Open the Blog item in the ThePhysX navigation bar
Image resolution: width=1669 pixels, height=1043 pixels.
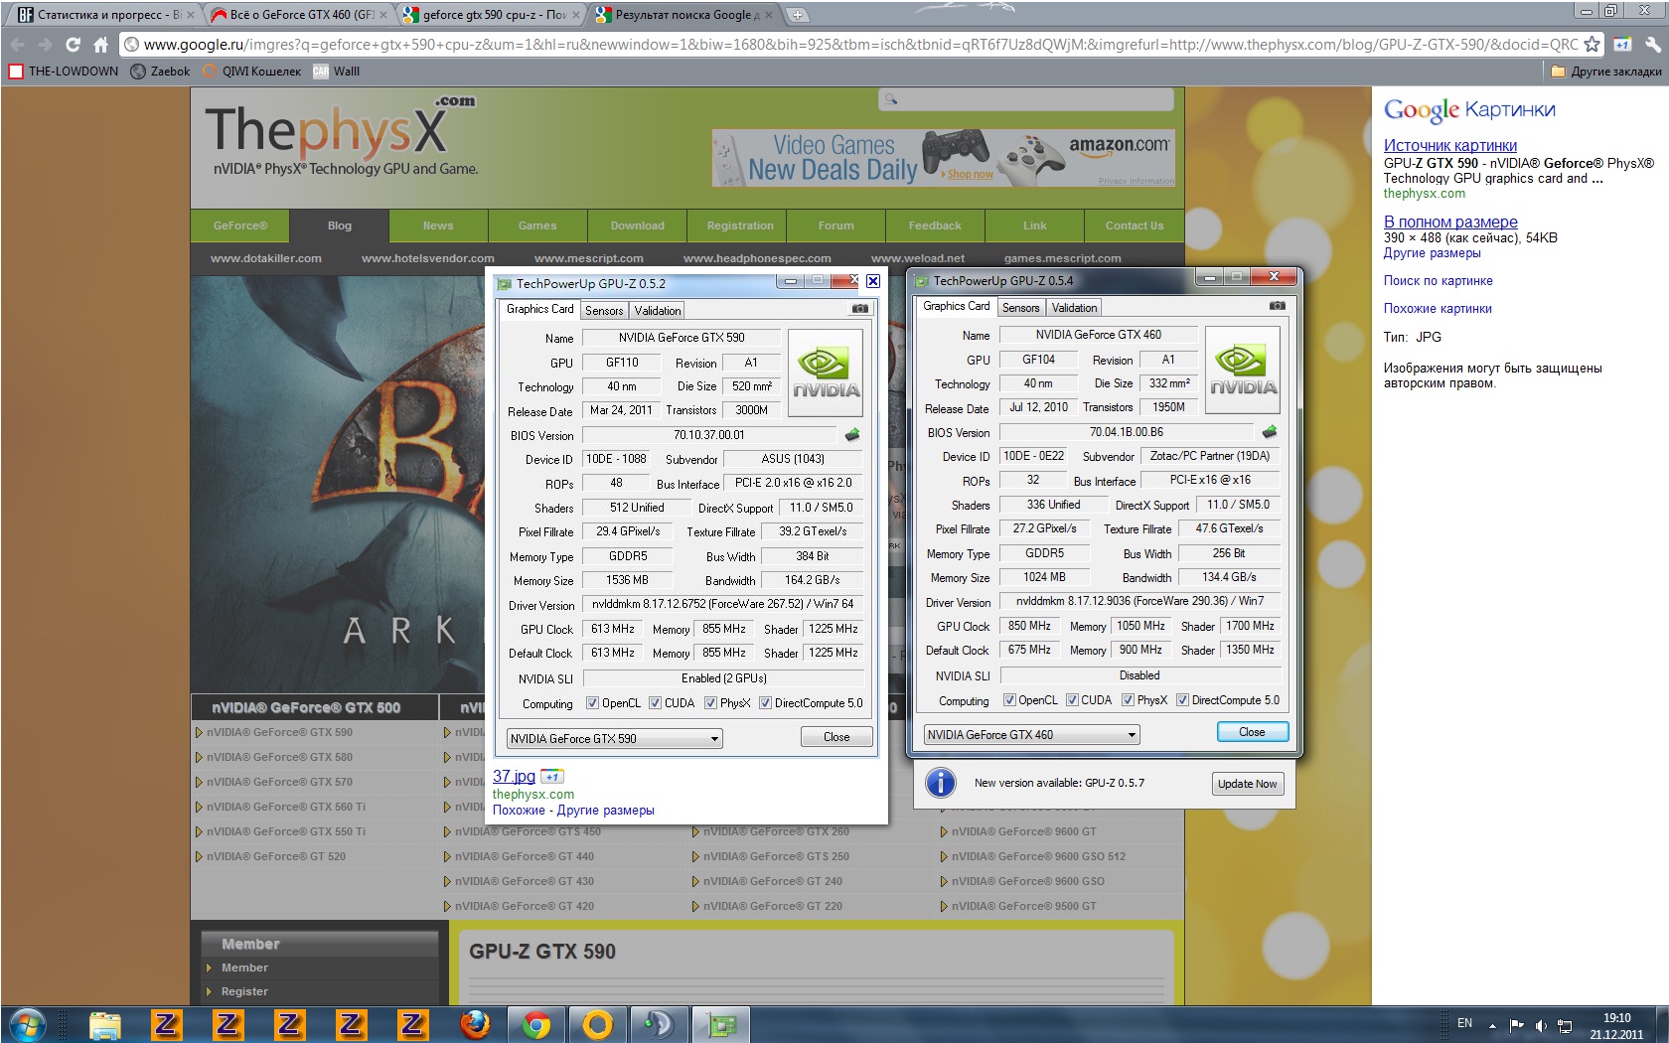(x=340, y=226)
